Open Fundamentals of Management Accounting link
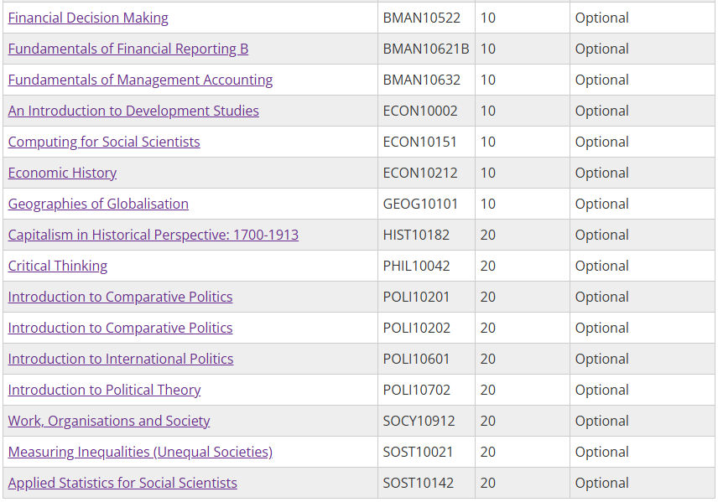718x502 pixels. pos(140,80)
